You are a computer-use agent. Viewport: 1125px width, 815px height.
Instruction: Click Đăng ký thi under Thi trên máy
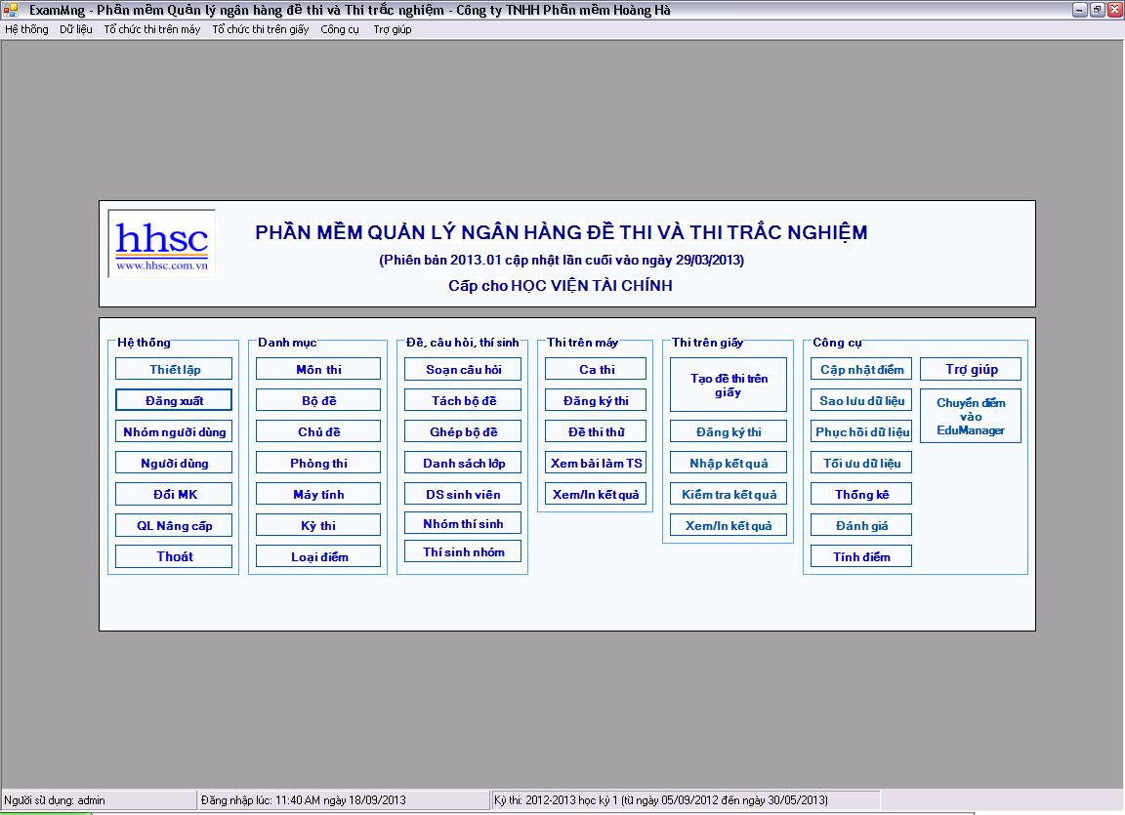click(x=596, y=401)
